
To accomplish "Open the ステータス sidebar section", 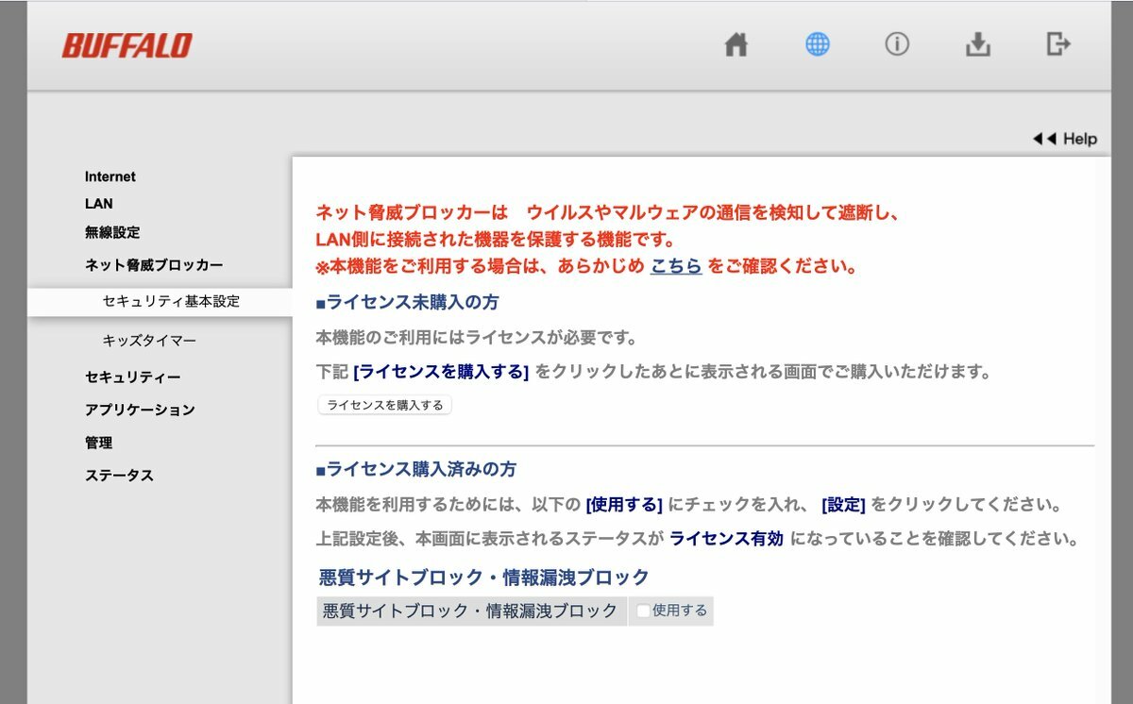I will click(119, 476).
